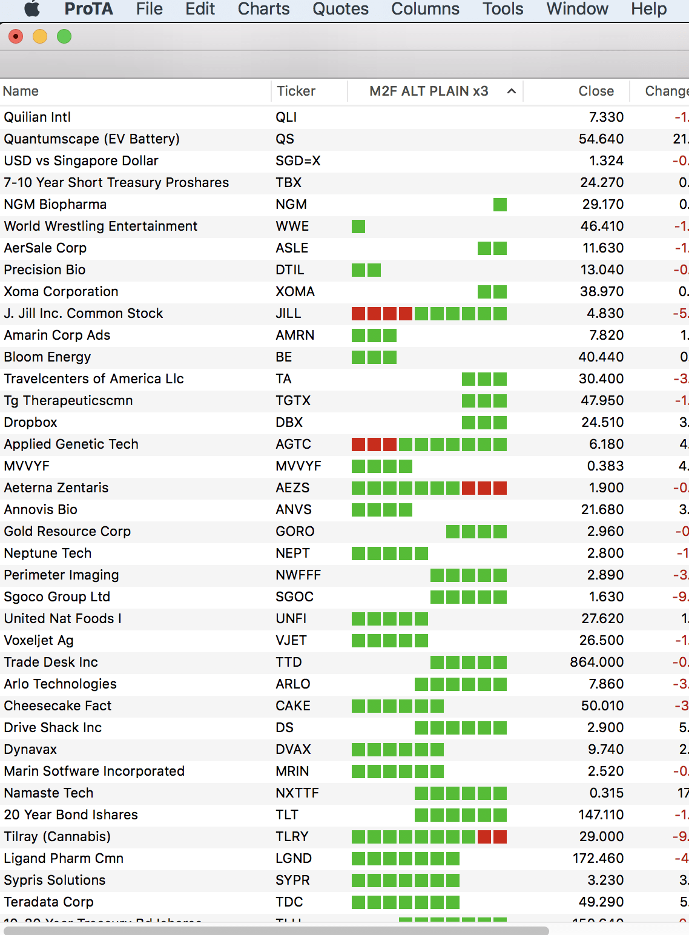
Task: Click the sort arrow in the M2F column header
Action: pos(512,91)
